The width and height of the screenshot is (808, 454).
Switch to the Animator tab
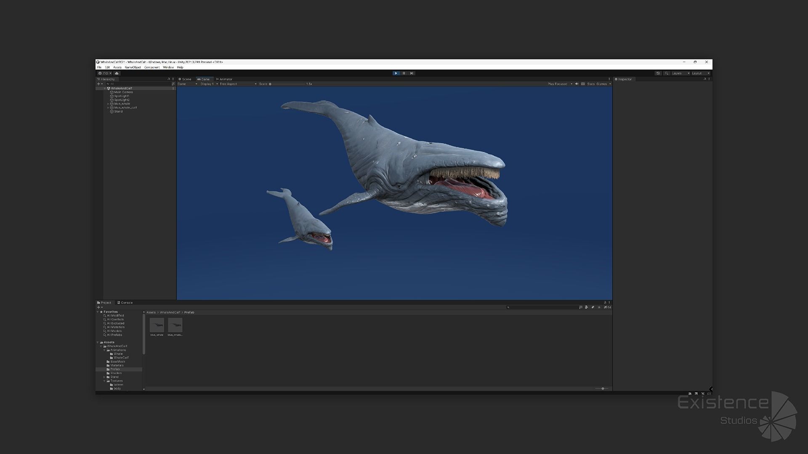tap(224, 79)
